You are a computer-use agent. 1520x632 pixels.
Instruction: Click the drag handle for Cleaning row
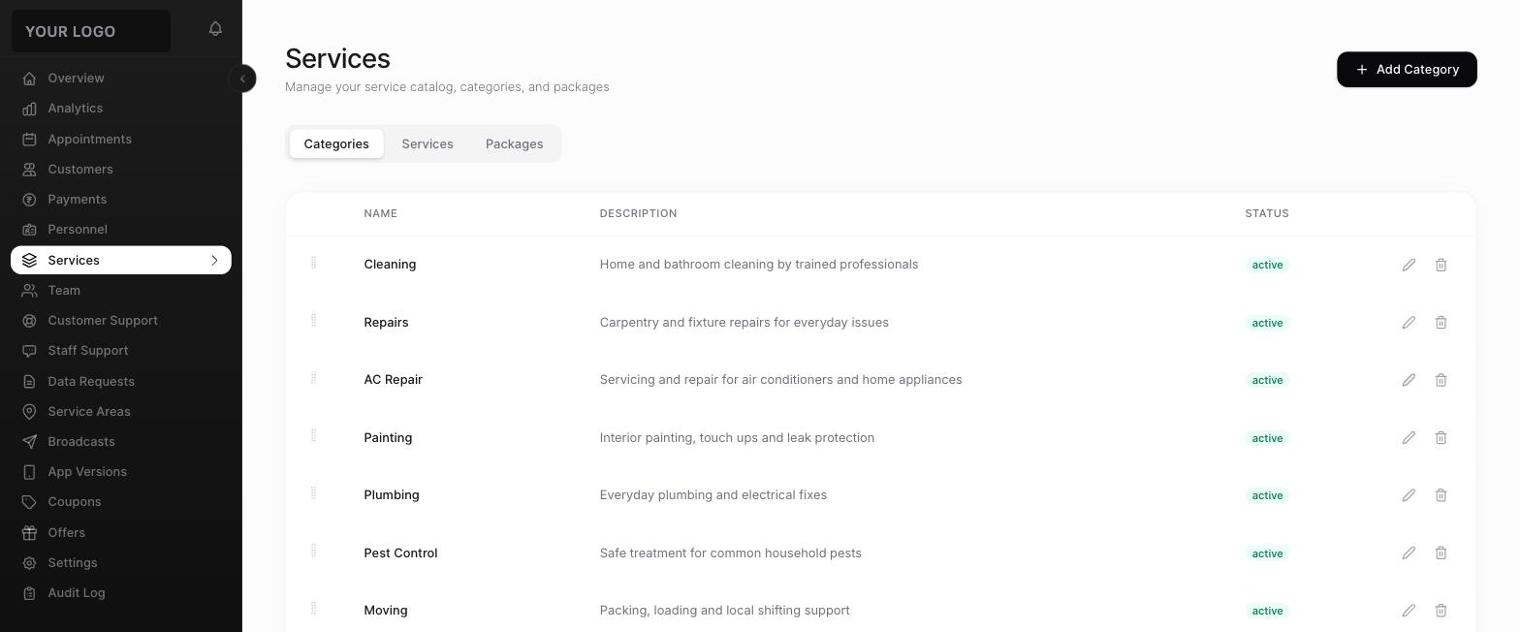[x=313, y=263]
